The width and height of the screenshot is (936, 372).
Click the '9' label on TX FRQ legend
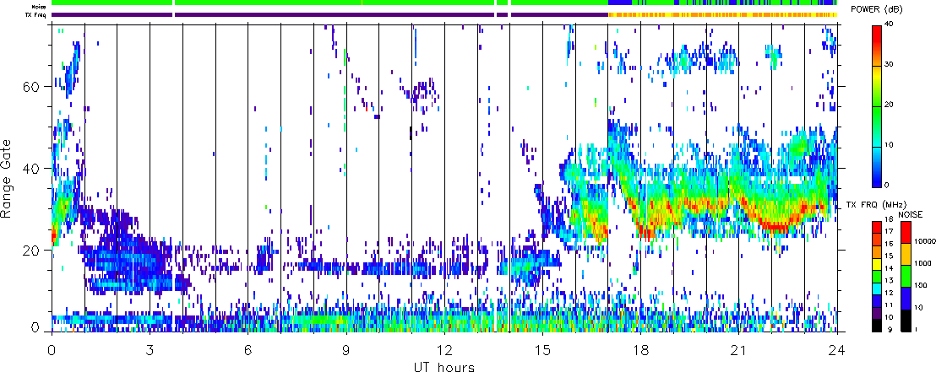click(x=890, y=329)
